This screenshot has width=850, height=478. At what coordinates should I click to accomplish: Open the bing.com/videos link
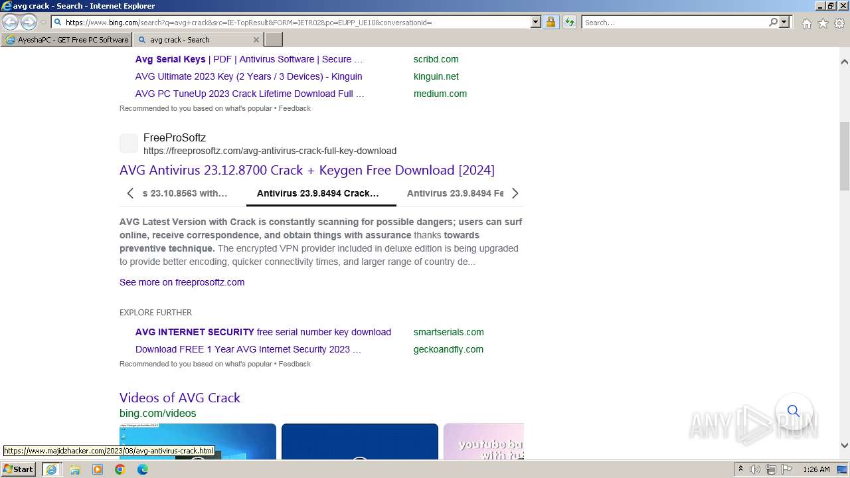(x=158, y=413)
